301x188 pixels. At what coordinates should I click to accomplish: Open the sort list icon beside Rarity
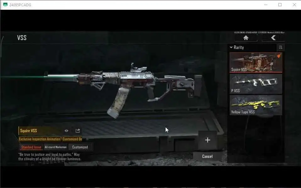click(x=281, y=47)
